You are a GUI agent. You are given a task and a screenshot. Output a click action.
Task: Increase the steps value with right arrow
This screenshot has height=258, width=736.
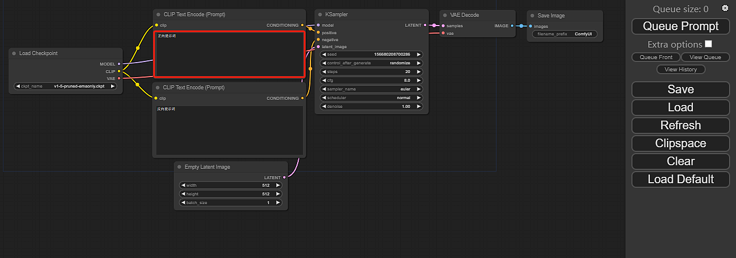click(x=418, y=71)
